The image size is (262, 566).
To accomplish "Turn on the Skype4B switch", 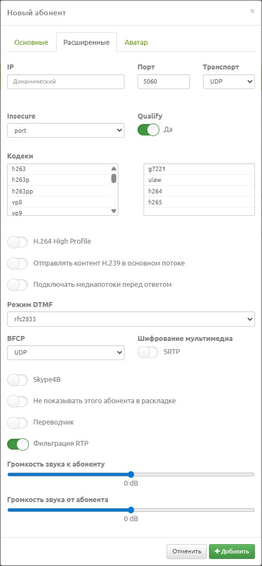I will [17, 380].
